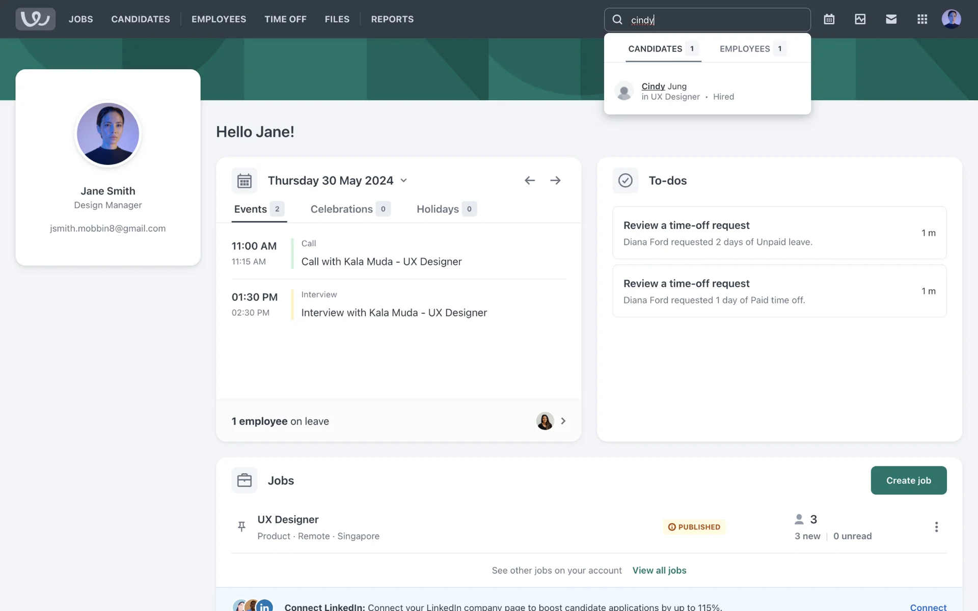Expand the Thursday 30 May 2024 date dropdown
The height and width of the screenshot is (611, 978).
403,181
